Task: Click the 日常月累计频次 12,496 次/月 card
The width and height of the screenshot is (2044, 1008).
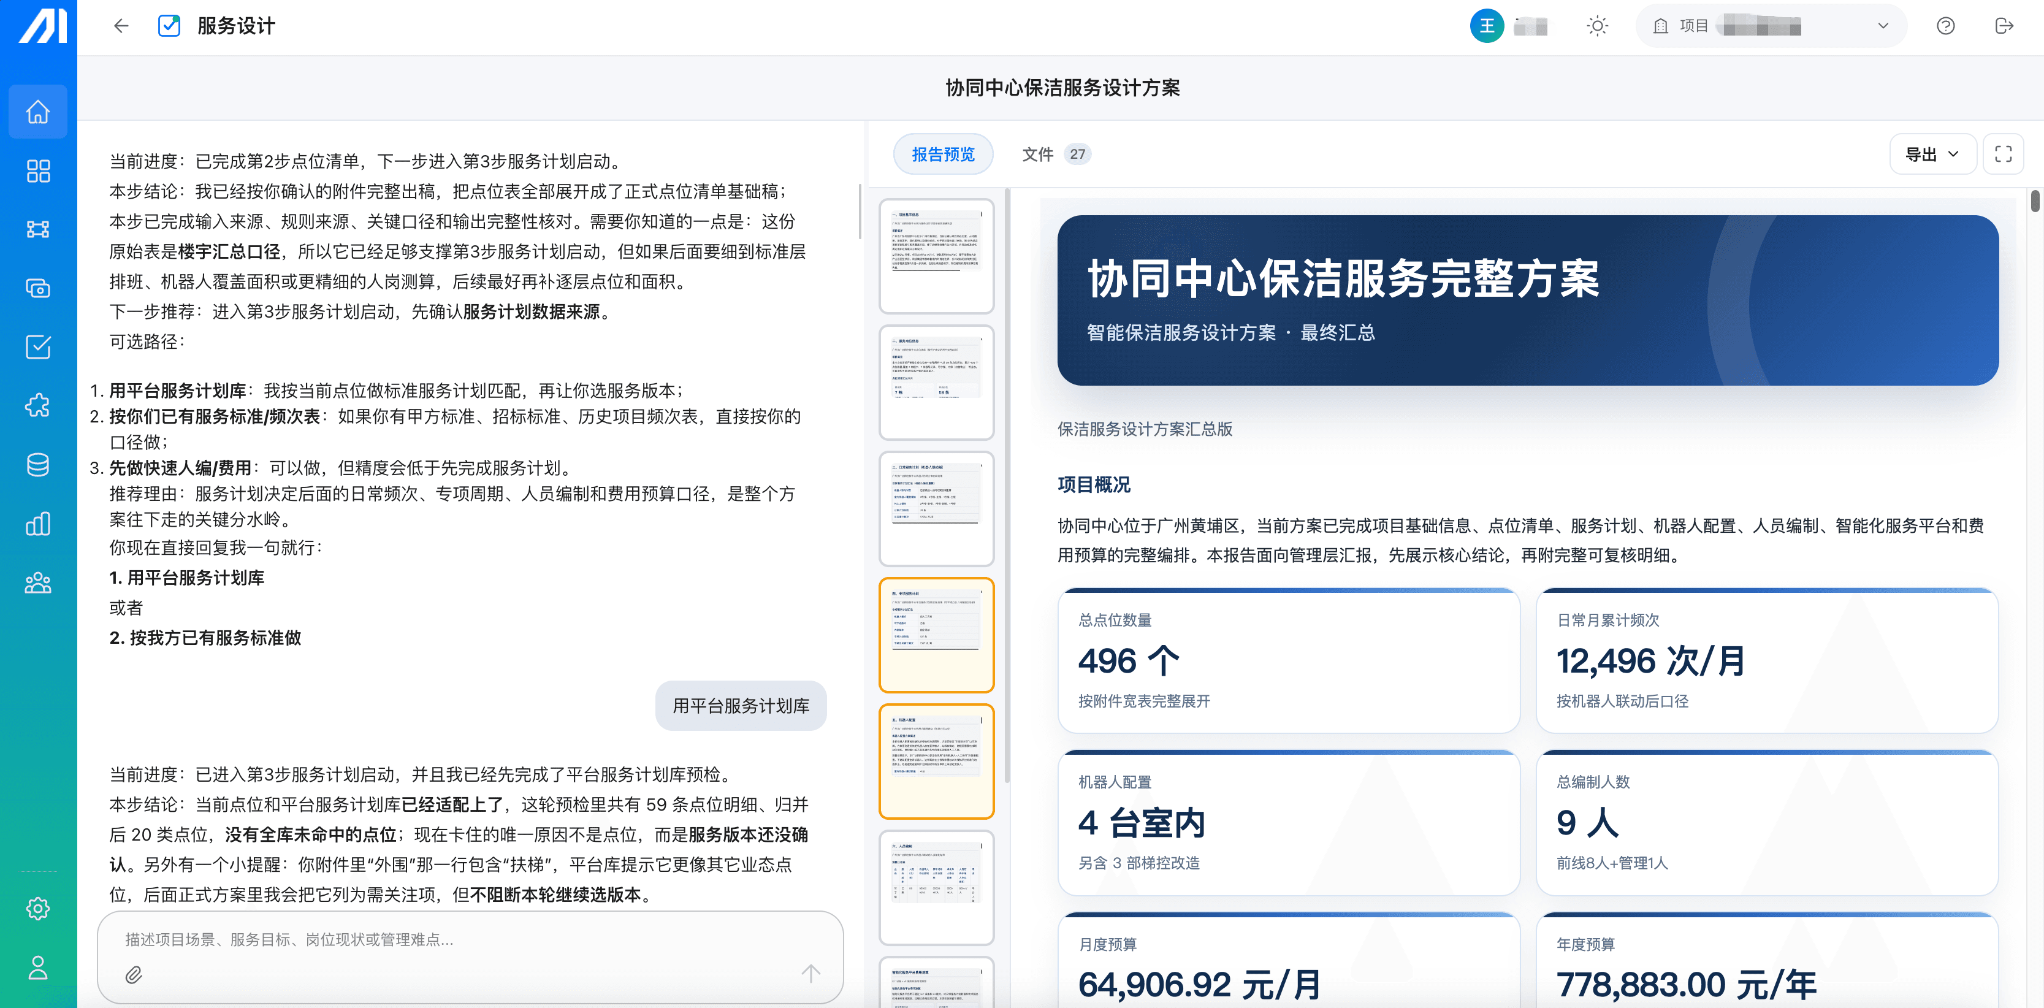Action: click(1766, 660)
